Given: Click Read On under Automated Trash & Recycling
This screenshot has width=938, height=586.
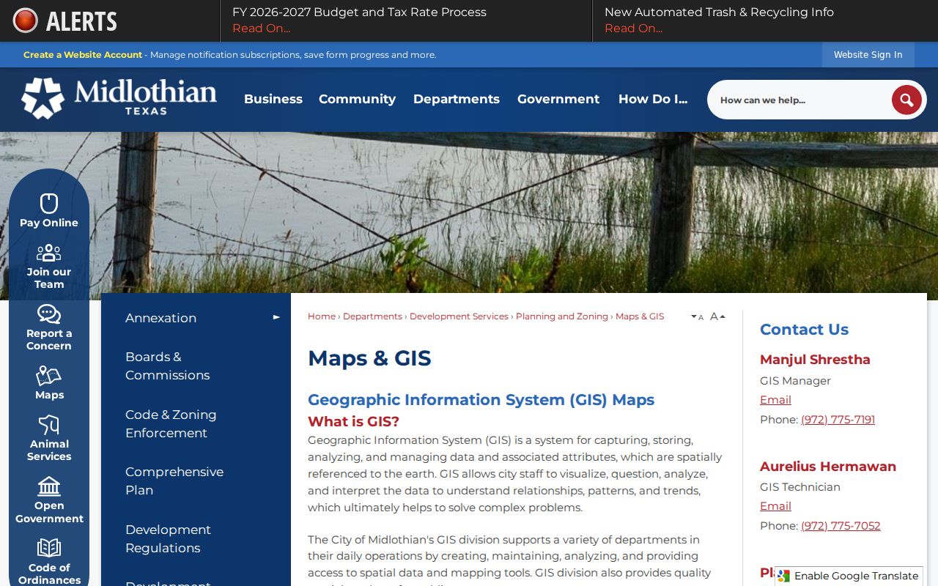Looking at the screenshot, I should click(633, 29).
